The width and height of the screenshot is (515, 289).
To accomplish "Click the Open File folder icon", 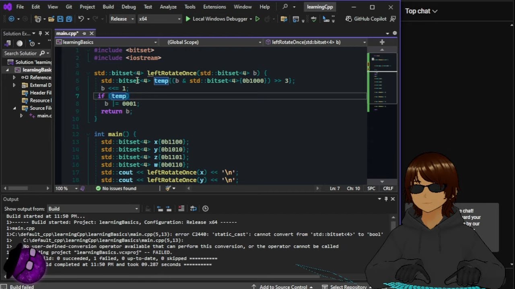I will click(51, 19).
